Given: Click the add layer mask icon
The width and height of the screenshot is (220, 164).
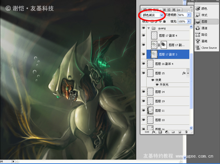Looking at the screenshot, I should pyautogui.click(x=160, y=132).
